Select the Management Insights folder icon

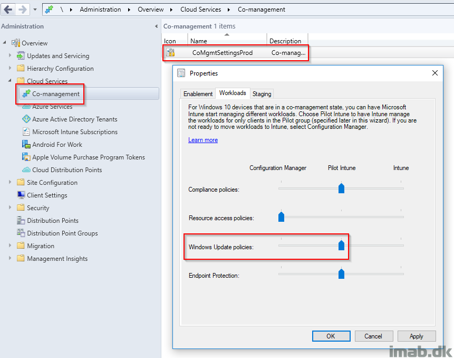point(21,258)
